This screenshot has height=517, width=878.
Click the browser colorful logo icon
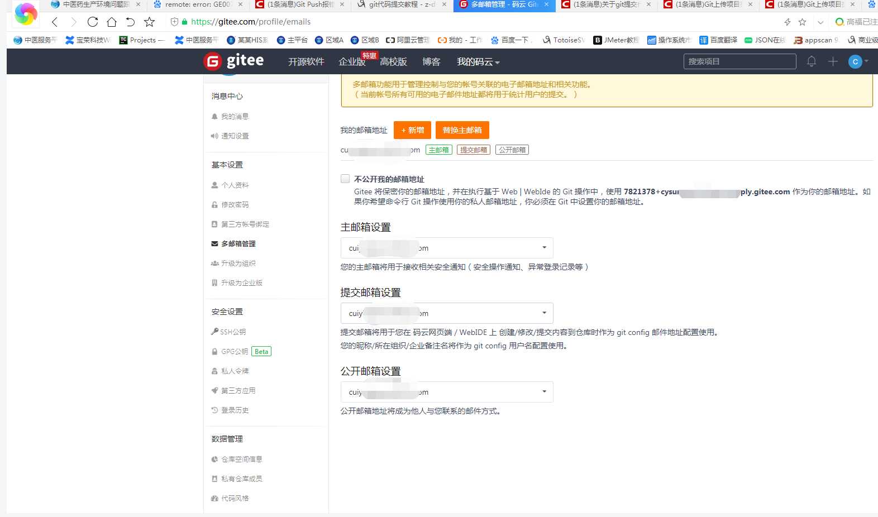pos(26,14)
